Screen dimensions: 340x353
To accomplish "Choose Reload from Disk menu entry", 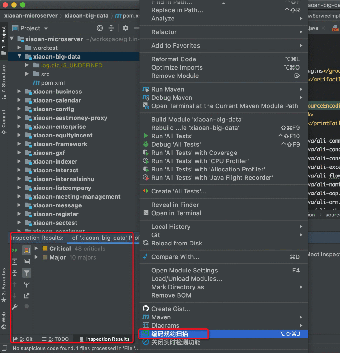I will [x=224, y=244].
